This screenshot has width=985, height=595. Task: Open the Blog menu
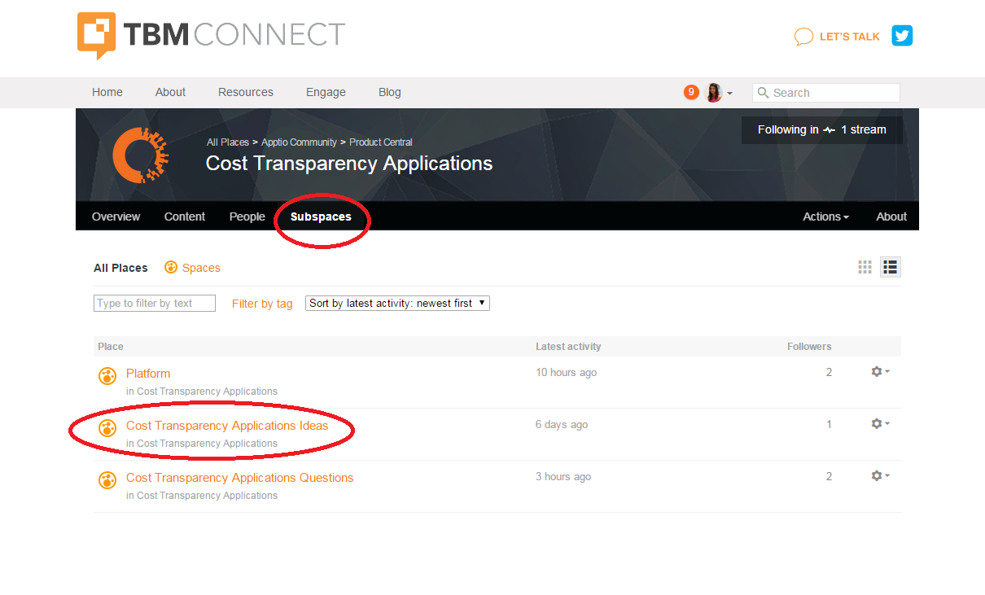pos(390,92)
